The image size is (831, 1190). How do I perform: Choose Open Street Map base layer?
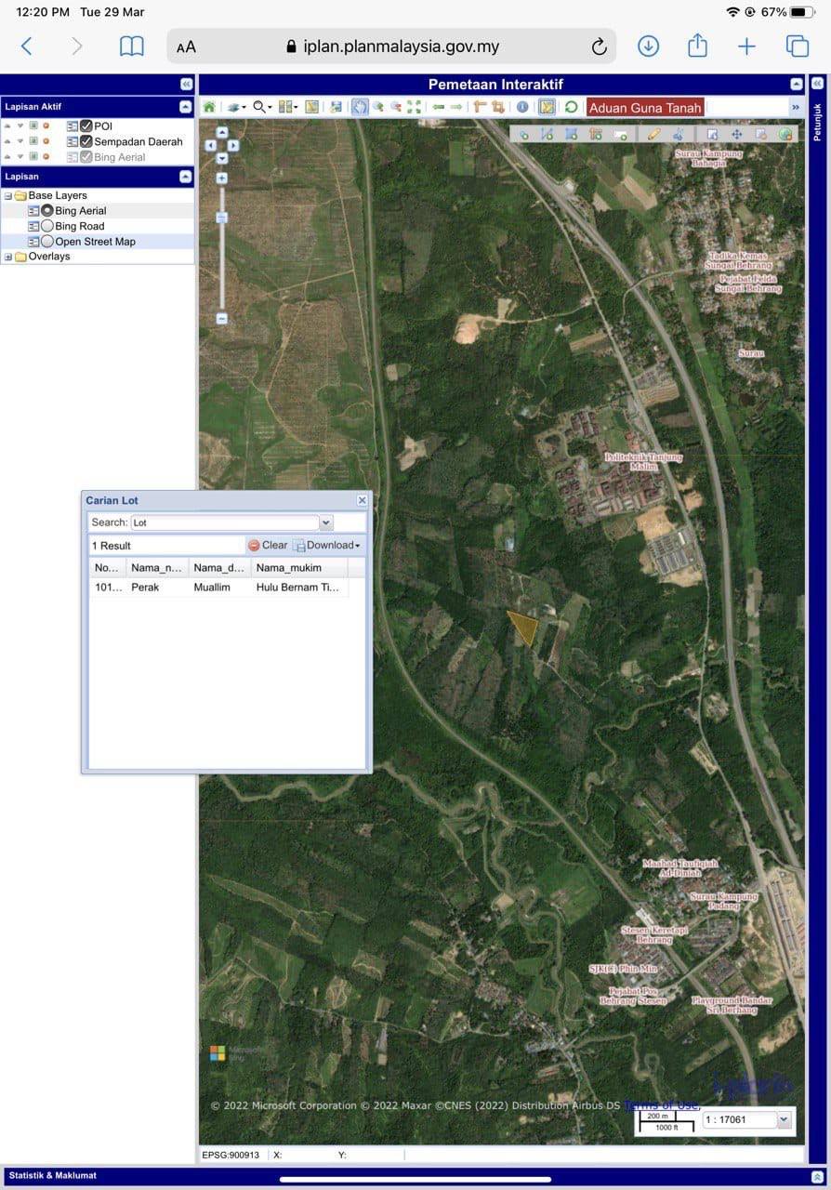(47, 242)
